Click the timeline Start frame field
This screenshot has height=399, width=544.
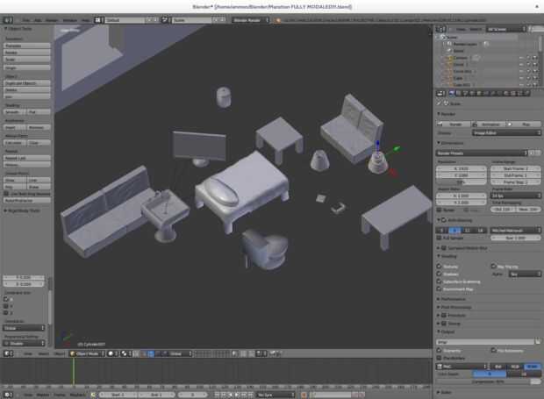pos(119,395)
